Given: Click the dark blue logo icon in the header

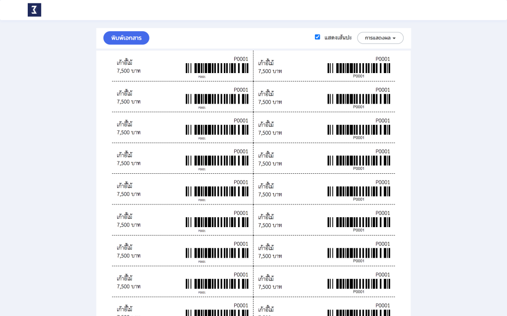Looking at the screenshot, I should pyautogui.click(x=34, y=10).
